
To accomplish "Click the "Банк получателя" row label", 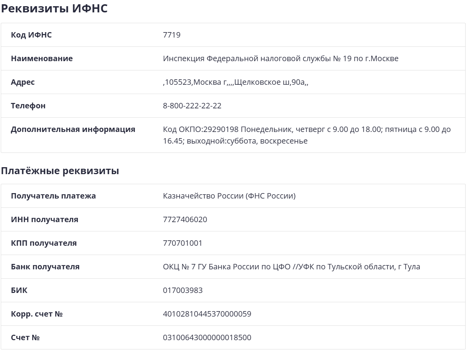I will pyautogui.click(x=45, y=267).
